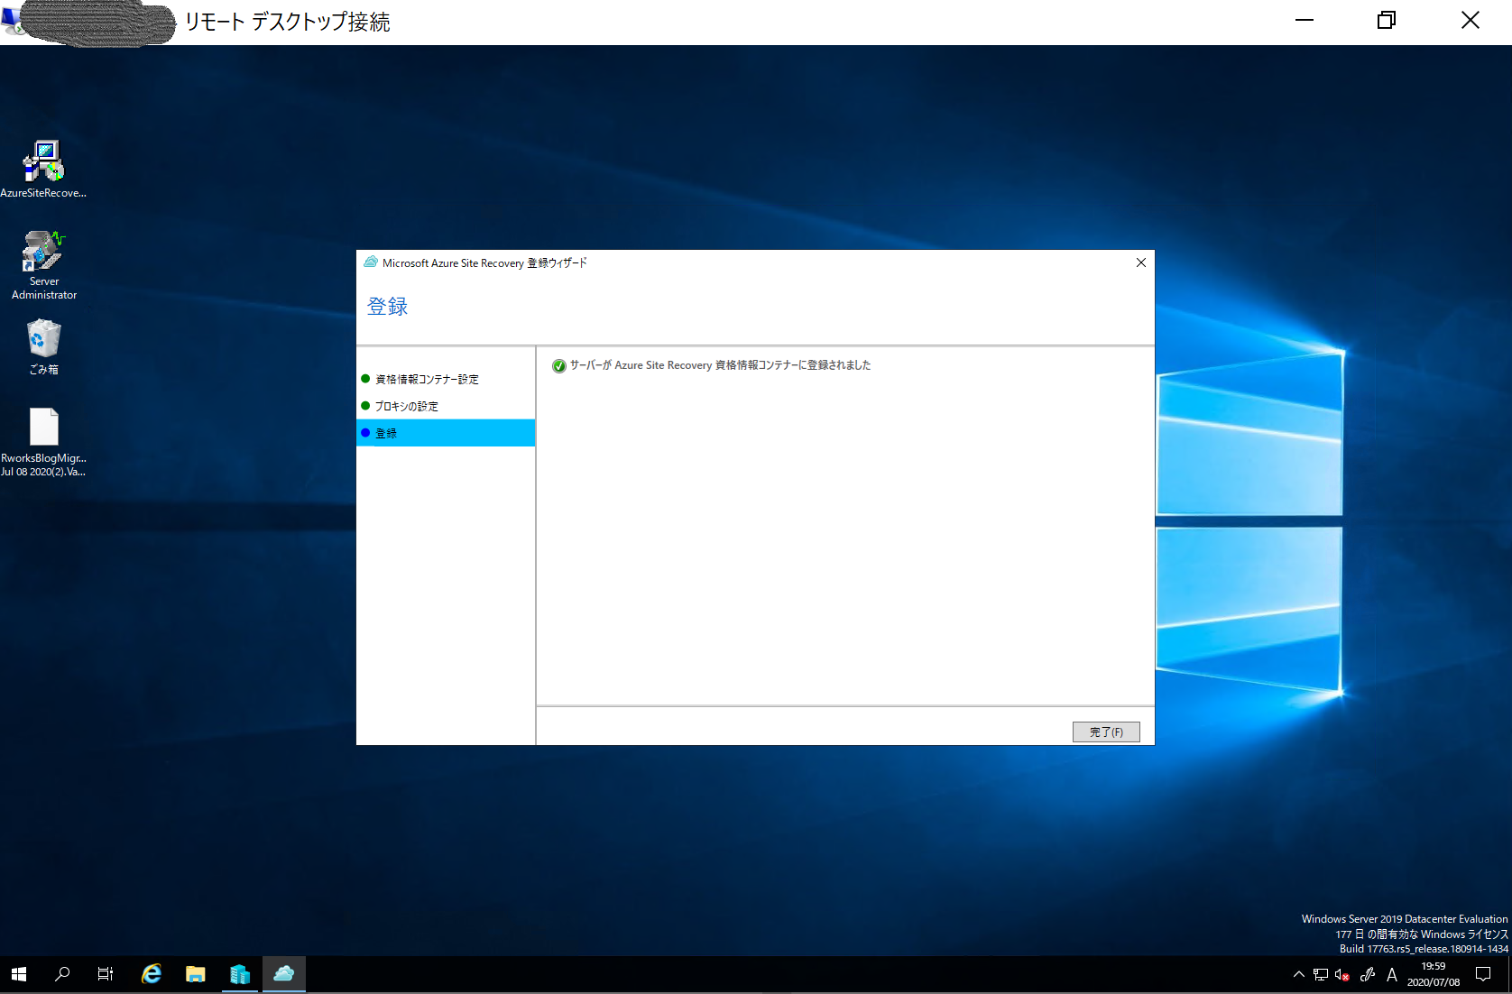Select the RworksBlogMigr file on desktop
1512x994 pixels.
coord(43,442)
